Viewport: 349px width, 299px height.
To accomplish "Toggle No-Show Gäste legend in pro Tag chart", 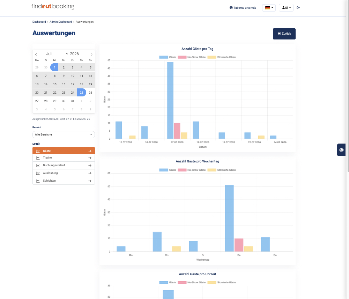I will [192, 57].
